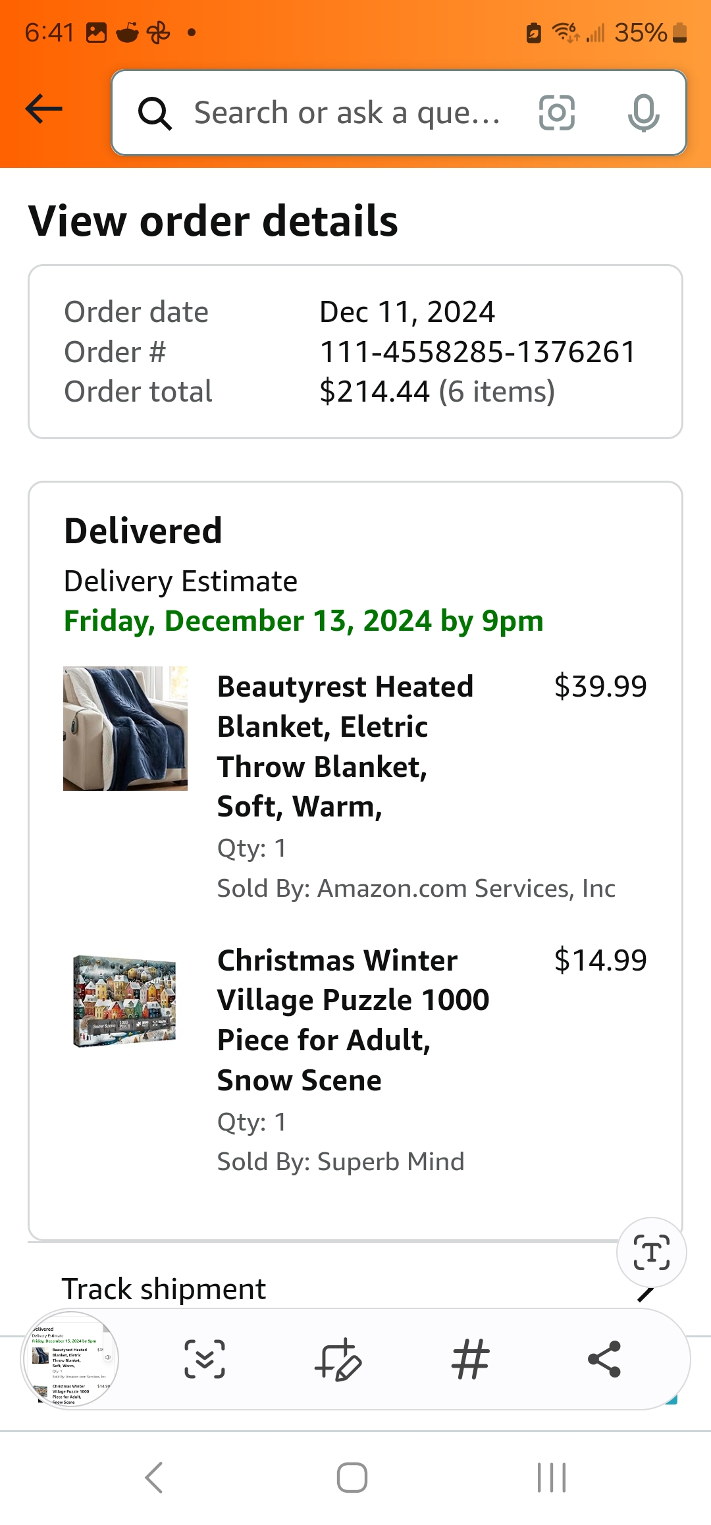Select the order number 111-4558285-1376261
711x1525 pixels.
pos(478,352)
